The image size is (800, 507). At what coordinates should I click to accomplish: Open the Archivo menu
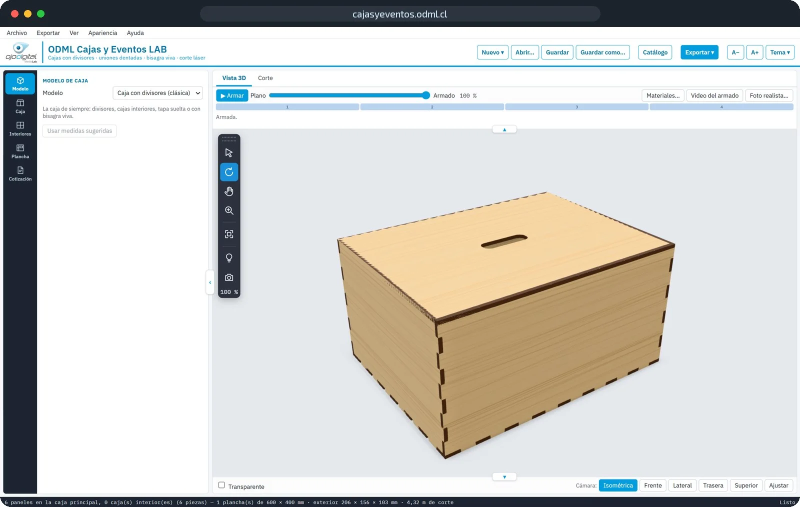point(17,33)
